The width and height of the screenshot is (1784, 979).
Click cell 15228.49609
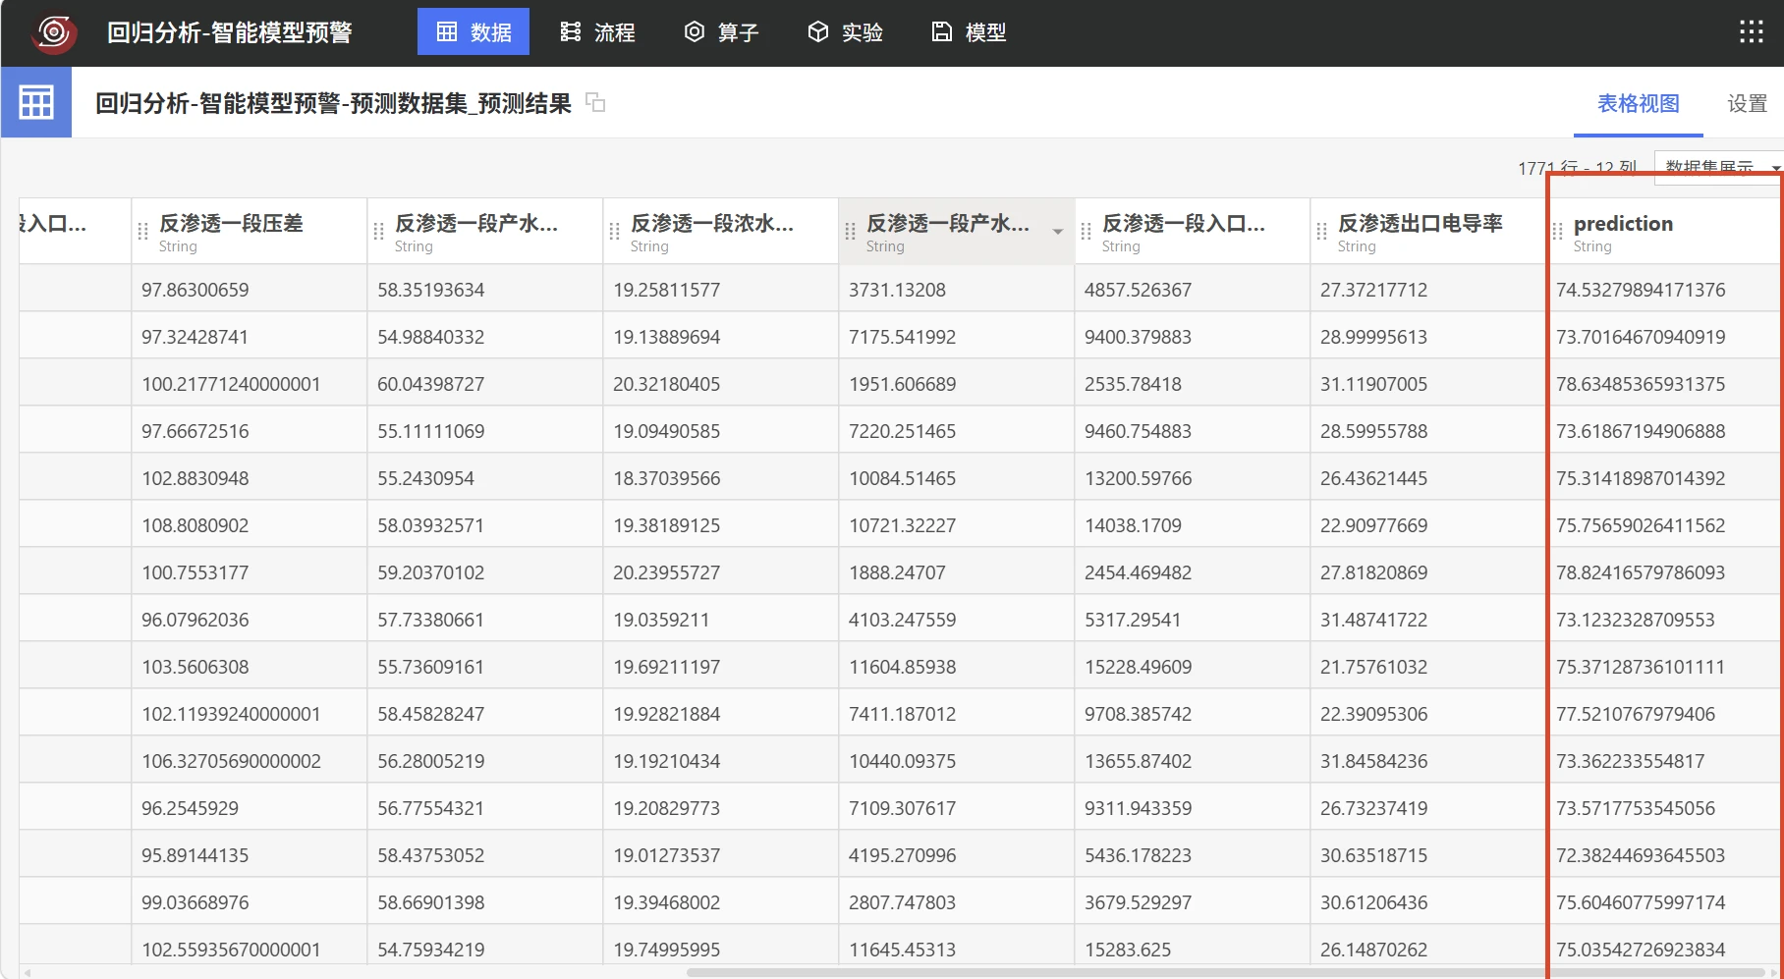coord(1193,667)
